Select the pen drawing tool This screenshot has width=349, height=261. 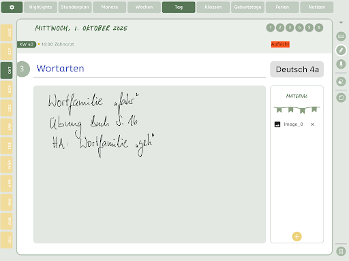[341, 50]
